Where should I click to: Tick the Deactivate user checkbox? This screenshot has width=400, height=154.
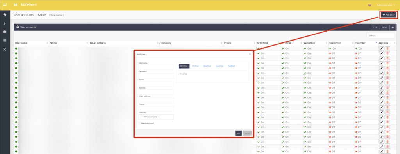[139, 123]
